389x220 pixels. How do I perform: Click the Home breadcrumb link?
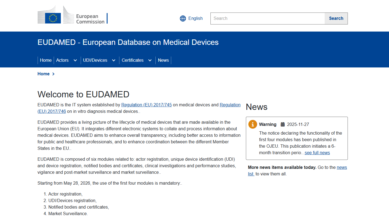point(44,74)
